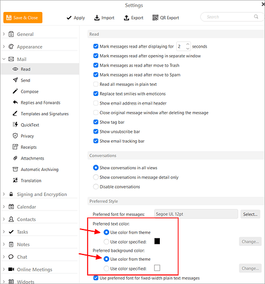265x284 pixels.
Task: Expand the Calendar settings section
Action: coord(4,207)
